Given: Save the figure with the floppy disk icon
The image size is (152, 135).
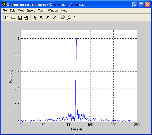Looking at the screenshot, I should pyautogui.click(x=20, y=18).
